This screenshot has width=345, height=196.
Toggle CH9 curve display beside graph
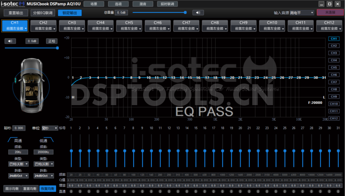click(x=334, y=96)
